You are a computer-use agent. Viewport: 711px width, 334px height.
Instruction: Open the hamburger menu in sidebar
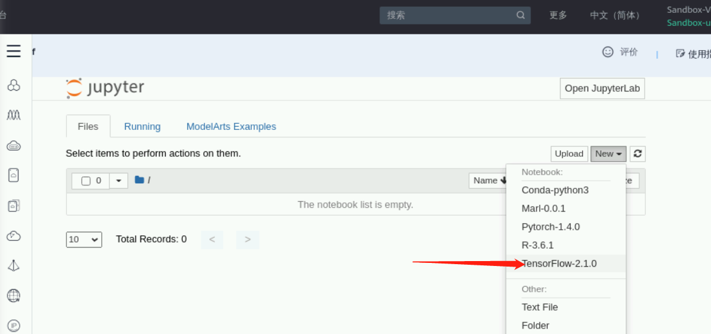14,51
